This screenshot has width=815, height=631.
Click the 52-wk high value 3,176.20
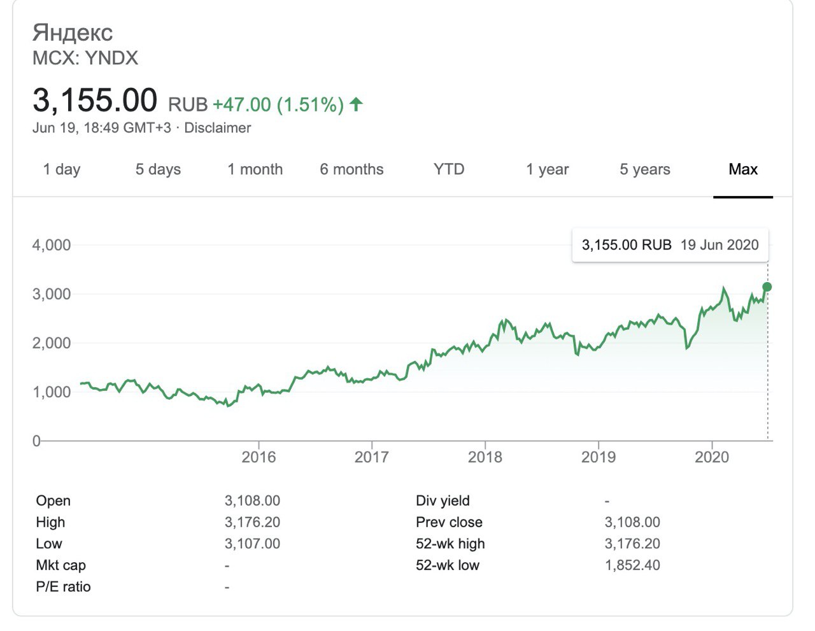(632, 544)
